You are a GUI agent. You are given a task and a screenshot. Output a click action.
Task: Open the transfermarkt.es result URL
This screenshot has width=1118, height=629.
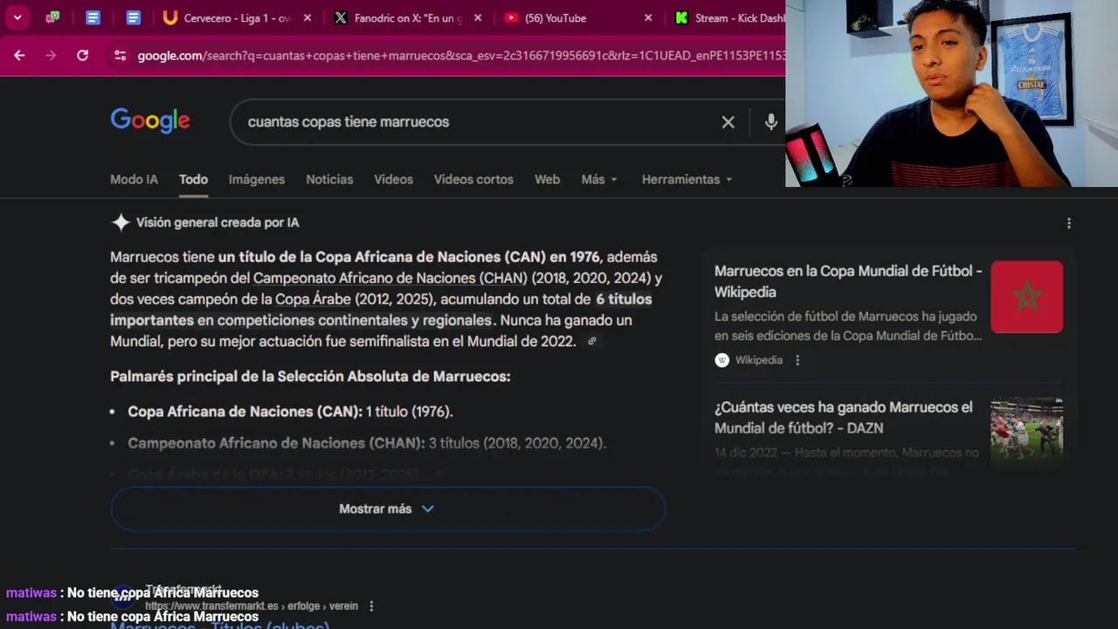[x=252, y=606]
